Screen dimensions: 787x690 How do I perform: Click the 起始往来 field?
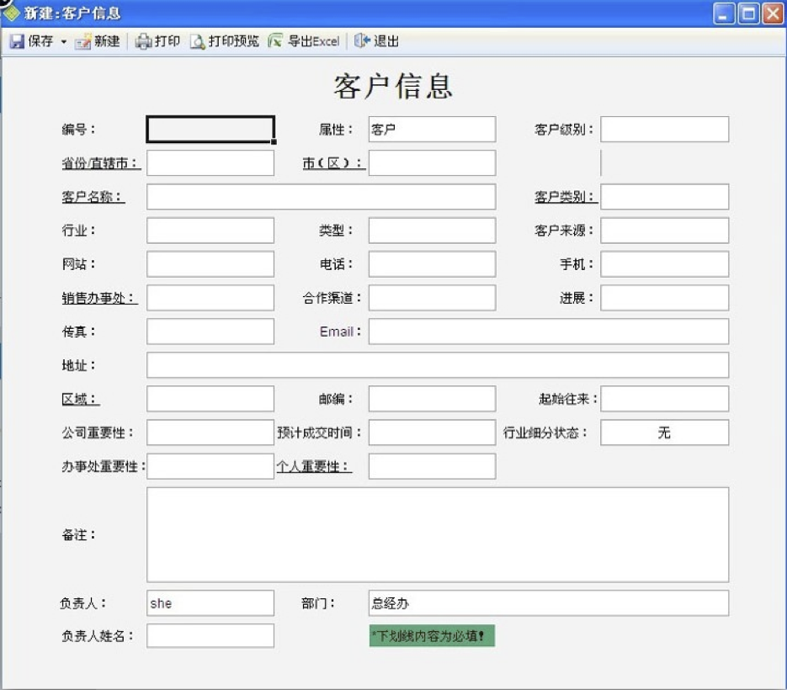pos(665,399)
